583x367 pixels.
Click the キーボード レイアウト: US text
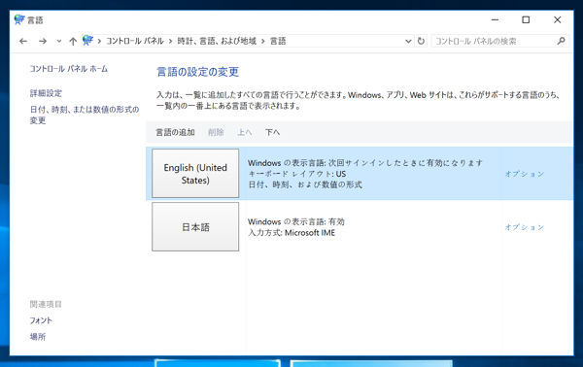coord(296,174)
